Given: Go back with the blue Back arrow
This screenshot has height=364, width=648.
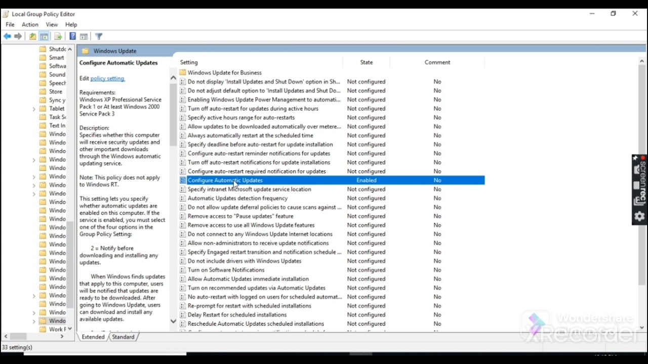Looking at the screenshot, I should pyautogui.click(x=7, y=36).
